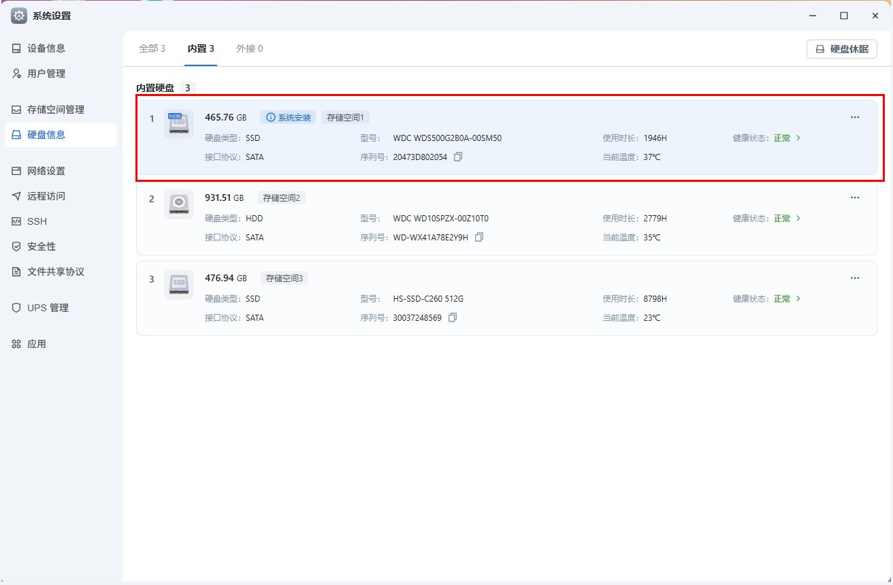Click the 安全性 shield icon
The height and width of the screenshot is (585, 893).
(16, 247)
